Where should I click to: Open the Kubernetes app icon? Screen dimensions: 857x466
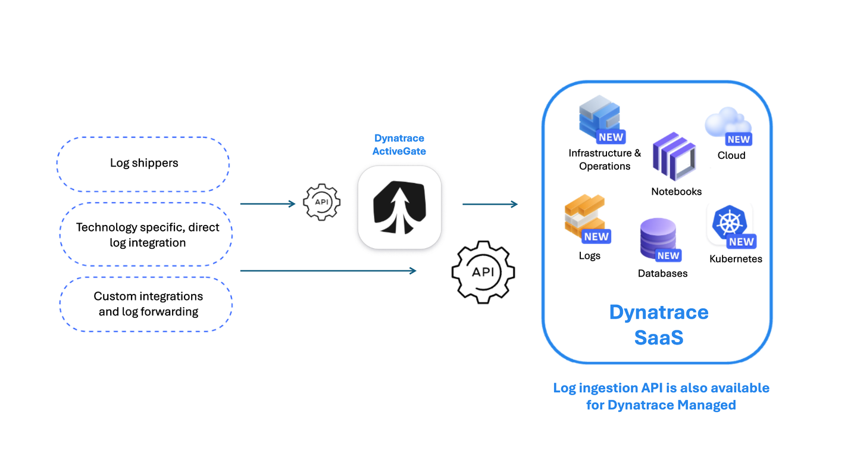(731, 225)
